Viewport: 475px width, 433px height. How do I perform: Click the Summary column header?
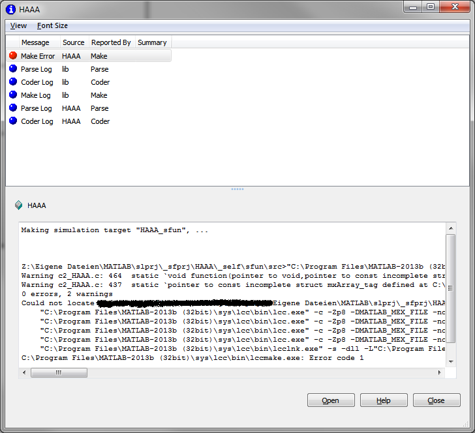point(152,42)
